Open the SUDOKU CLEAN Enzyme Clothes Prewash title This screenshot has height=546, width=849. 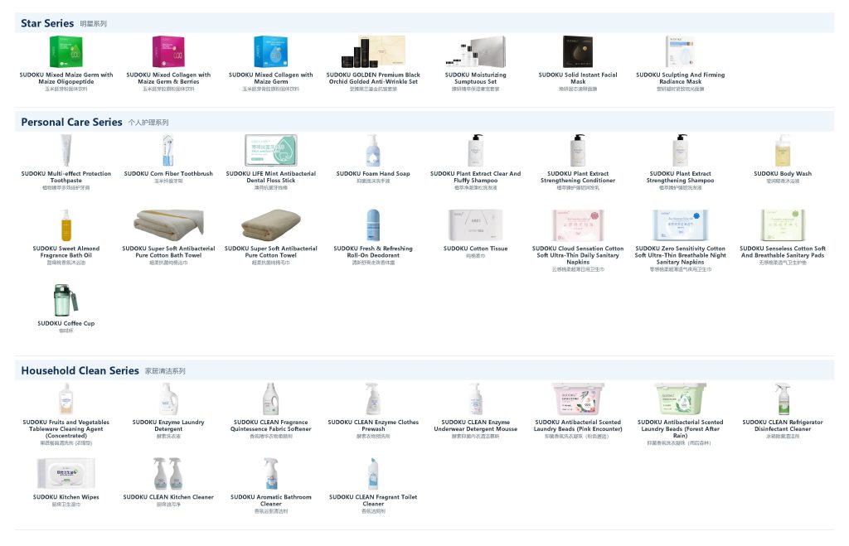click(373, 425)
